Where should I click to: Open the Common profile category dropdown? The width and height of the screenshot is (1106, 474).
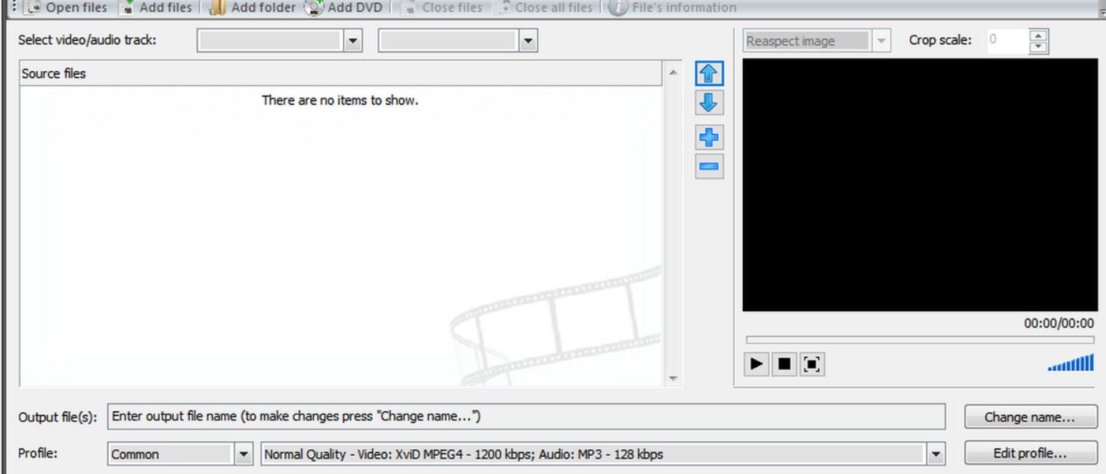pos(244,454)
